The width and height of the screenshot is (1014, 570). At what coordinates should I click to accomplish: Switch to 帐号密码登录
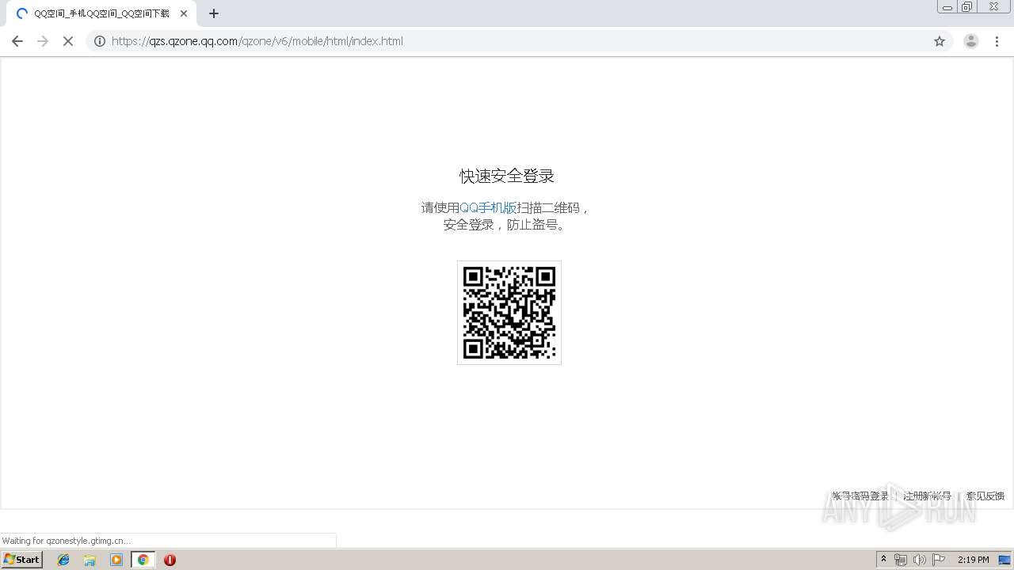pos(860,496)
